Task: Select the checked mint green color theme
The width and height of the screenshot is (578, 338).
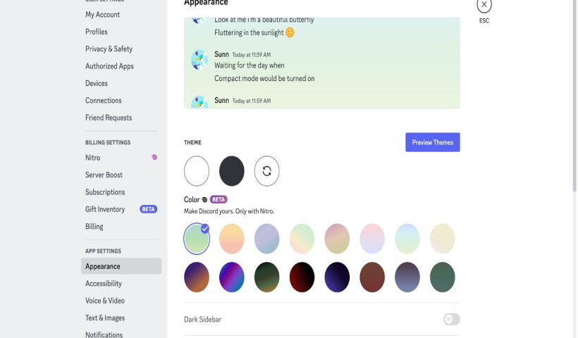Action: click(x=197, y=239)
